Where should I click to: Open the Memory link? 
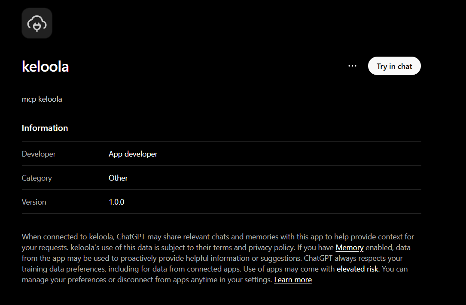[350, 248]
